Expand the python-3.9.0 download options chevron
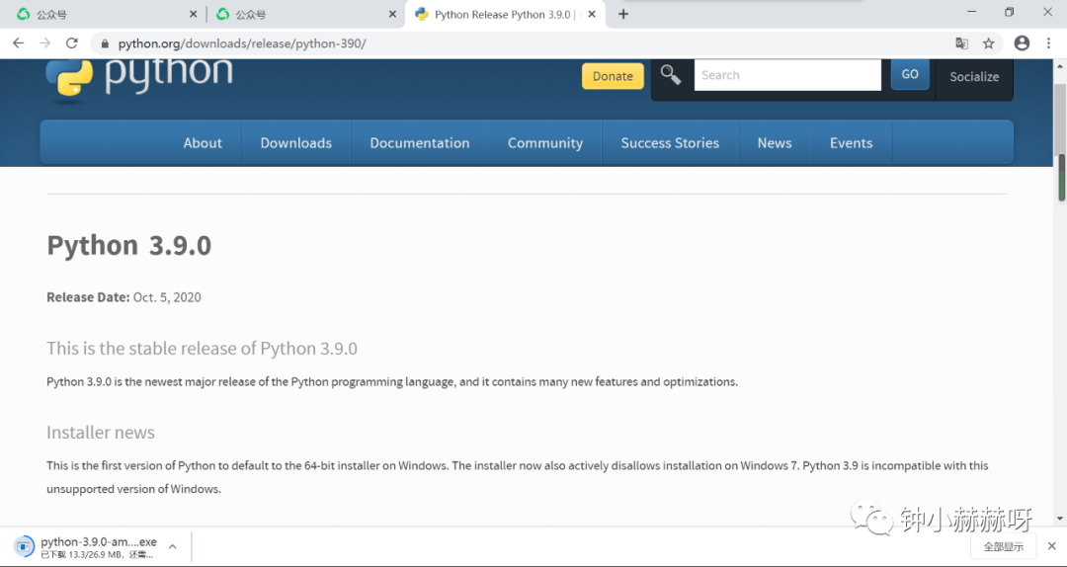This screenshot has width=1067, height=567. pos(173,546)
